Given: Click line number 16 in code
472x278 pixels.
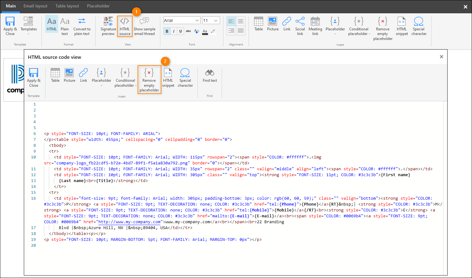Looking at the screenshot, I should [33, 198].
